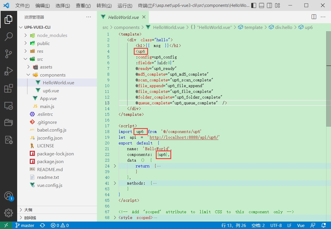The image size is (331, 229).
Task: Open the Search view in activity bar
Action: (x=8, y=36)
